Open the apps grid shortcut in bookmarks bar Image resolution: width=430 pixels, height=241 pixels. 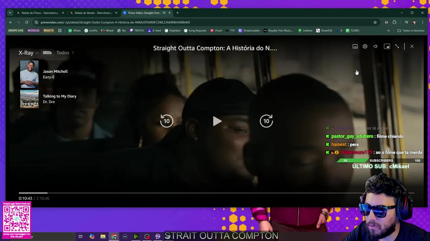[60, 30]
